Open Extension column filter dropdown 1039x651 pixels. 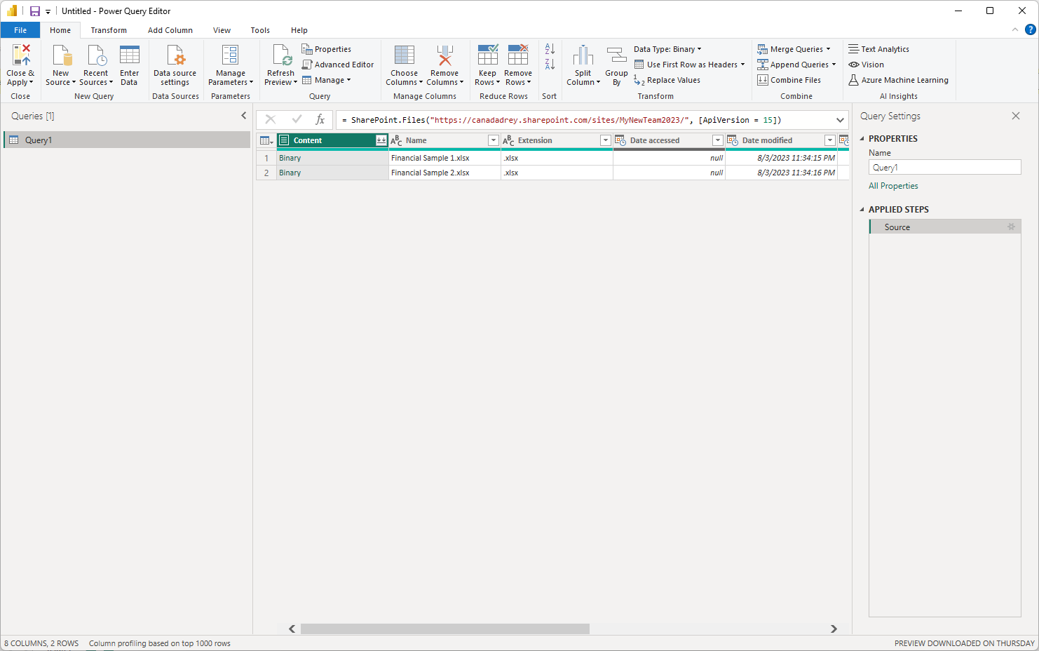pyautogui.click(x=605, y=140)
